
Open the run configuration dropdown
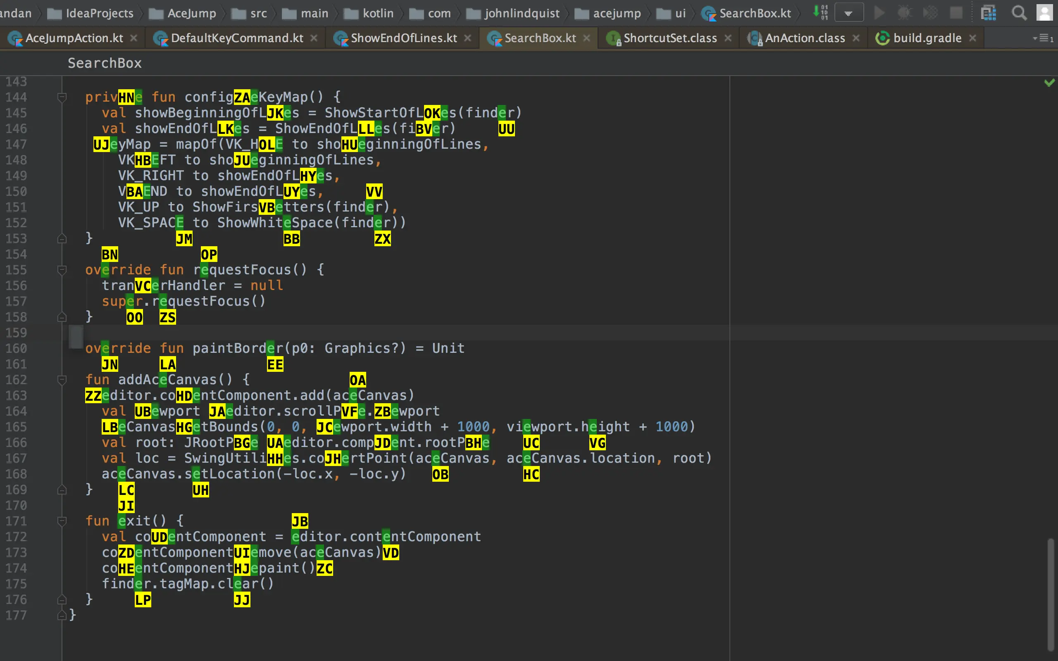pos(848,13)
